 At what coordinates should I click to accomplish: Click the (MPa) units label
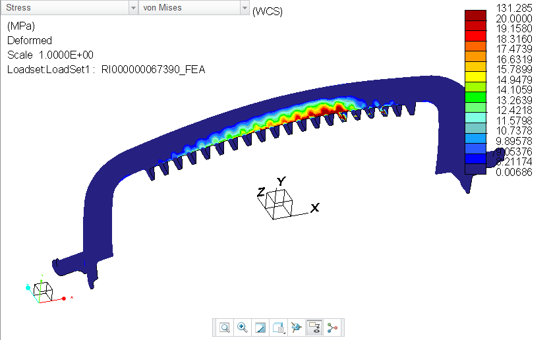point(21,26)
